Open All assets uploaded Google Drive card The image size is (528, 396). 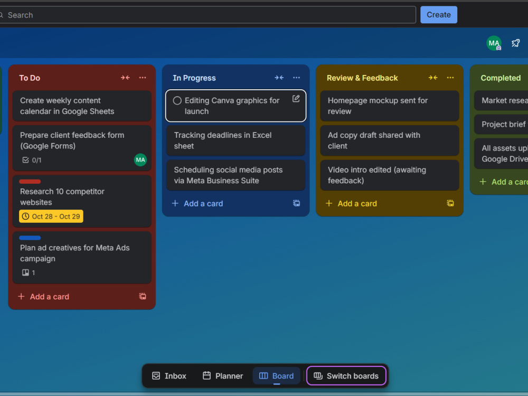coord(501,154)
